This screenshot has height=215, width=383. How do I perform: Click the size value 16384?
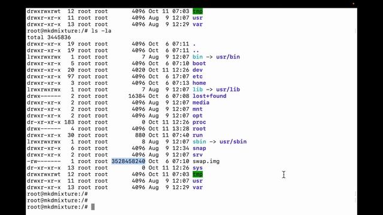(137, 96)
